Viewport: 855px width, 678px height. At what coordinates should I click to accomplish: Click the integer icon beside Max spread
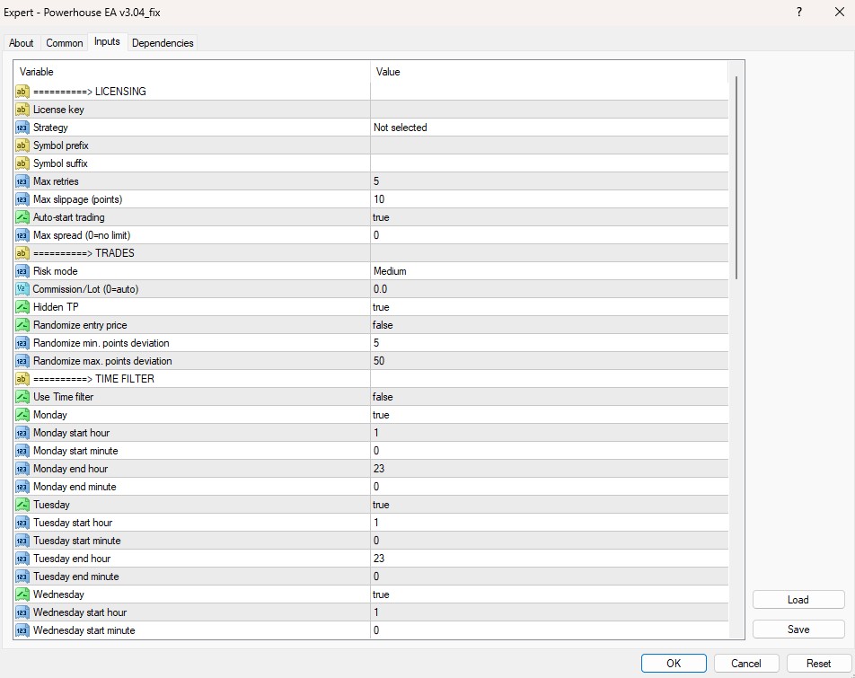coord(22,235)
